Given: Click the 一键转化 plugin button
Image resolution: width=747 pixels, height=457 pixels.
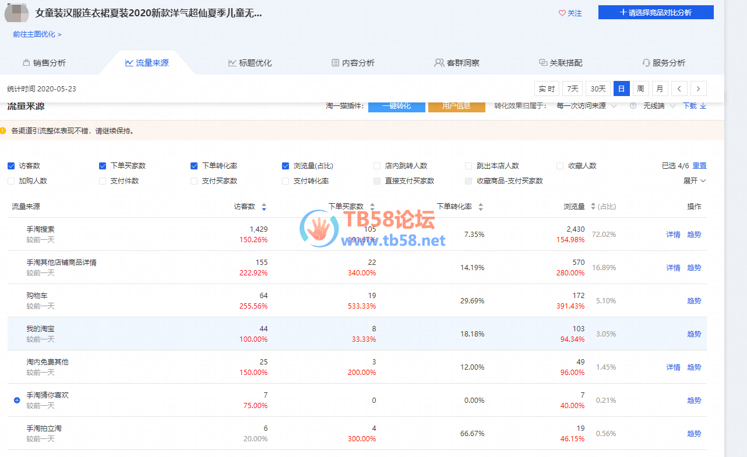Looking at the screenshot, I should (397, 107).
